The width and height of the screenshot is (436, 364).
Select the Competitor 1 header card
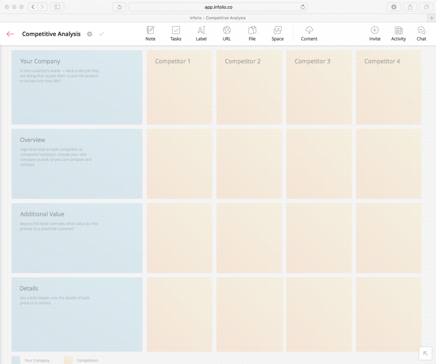[x=179, y=87]
